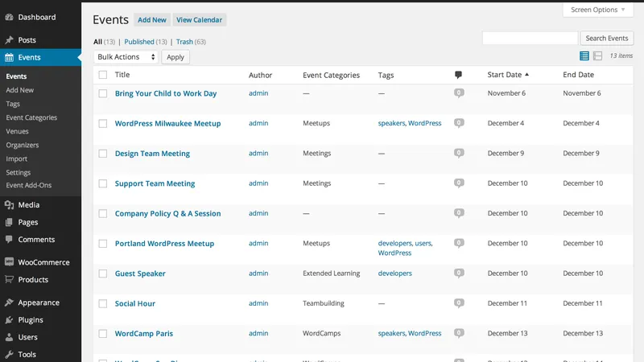This screenshot has height=362, width=644.
Task: Click the Posts pushpin icon
Action: (x=9, y=40)
